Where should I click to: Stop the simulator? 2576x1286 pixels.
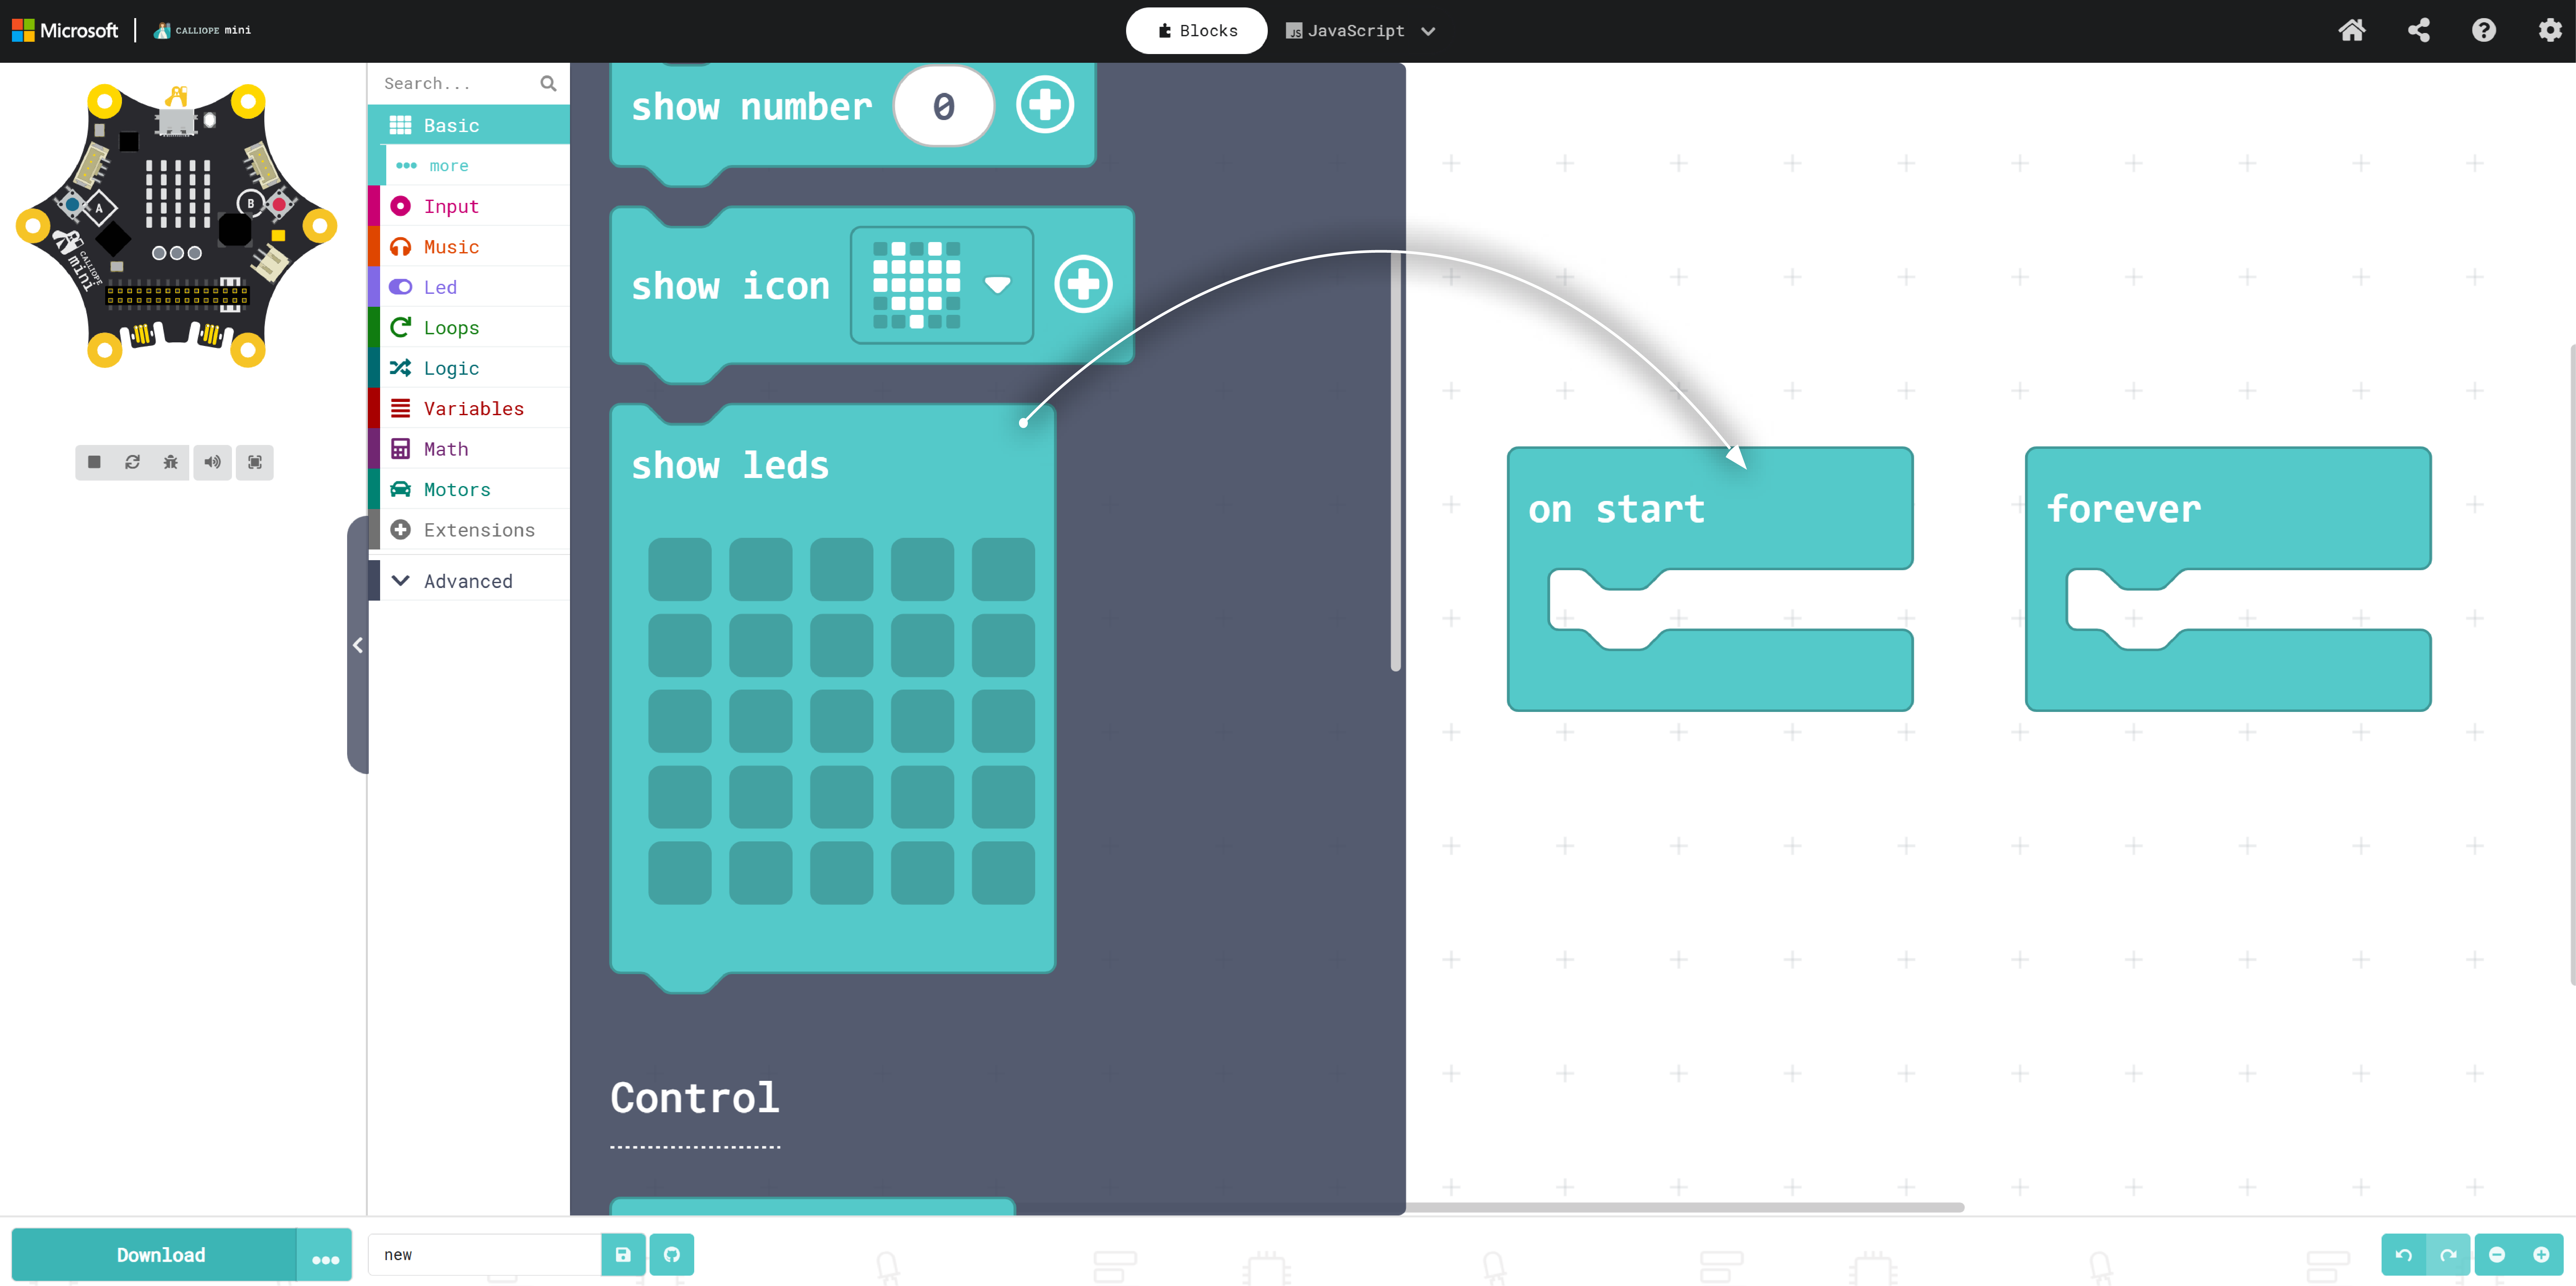click(x=94, y=462)
